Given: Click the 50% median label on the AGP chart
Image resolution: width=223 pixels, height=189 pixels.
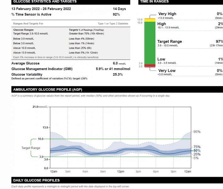Looking at the screenshot, I should pyautogui.click(x=197, y=151).
